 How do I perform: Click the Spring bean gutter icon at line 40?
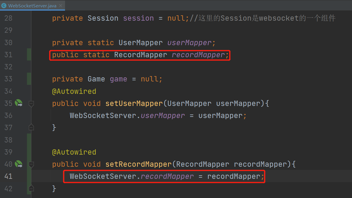[19, 164]
